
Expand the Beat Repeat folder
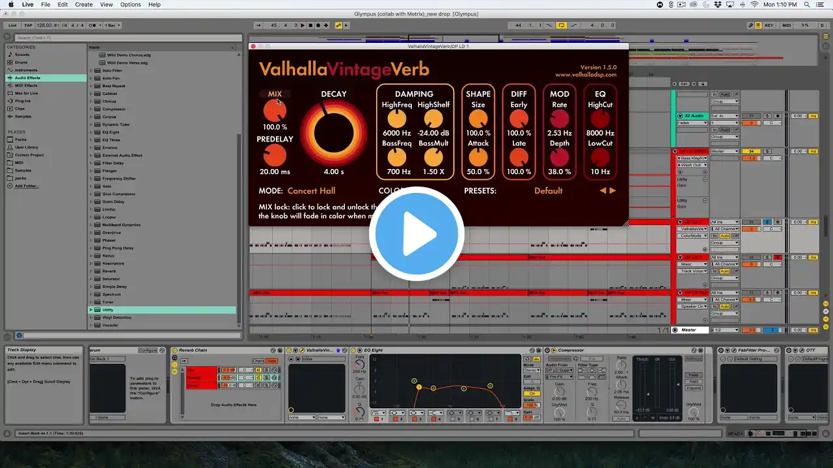91,86
